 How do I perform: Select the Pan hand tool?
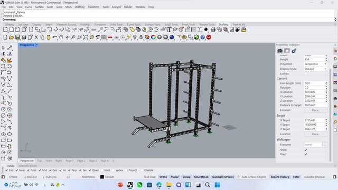pos(61,37)
